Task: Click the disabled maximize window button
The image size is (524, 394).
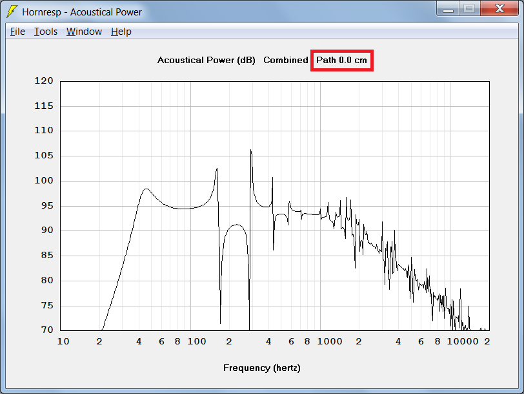Action: pos(470,8)
